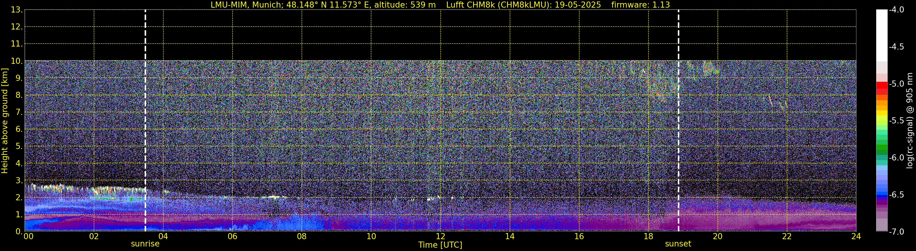Pick the yellow band of the colorbar

click(x=881, y=113)
